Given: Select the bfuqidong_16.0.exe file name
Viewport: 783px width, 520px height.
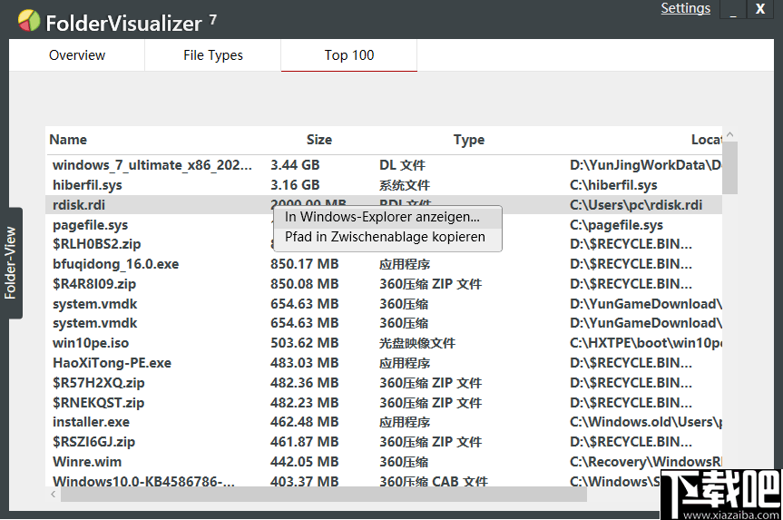Looking at the screenshot, I should [116, 264].
